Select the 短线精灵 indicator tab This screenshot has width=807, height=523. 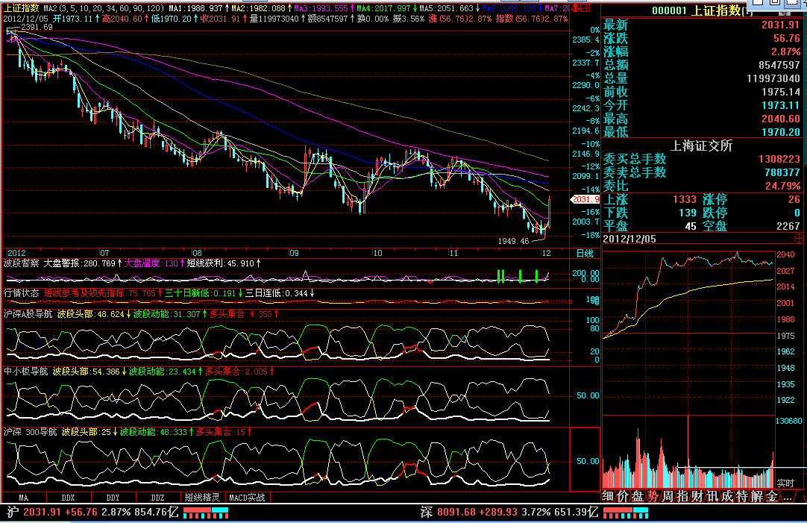click(x=203, y=498)
